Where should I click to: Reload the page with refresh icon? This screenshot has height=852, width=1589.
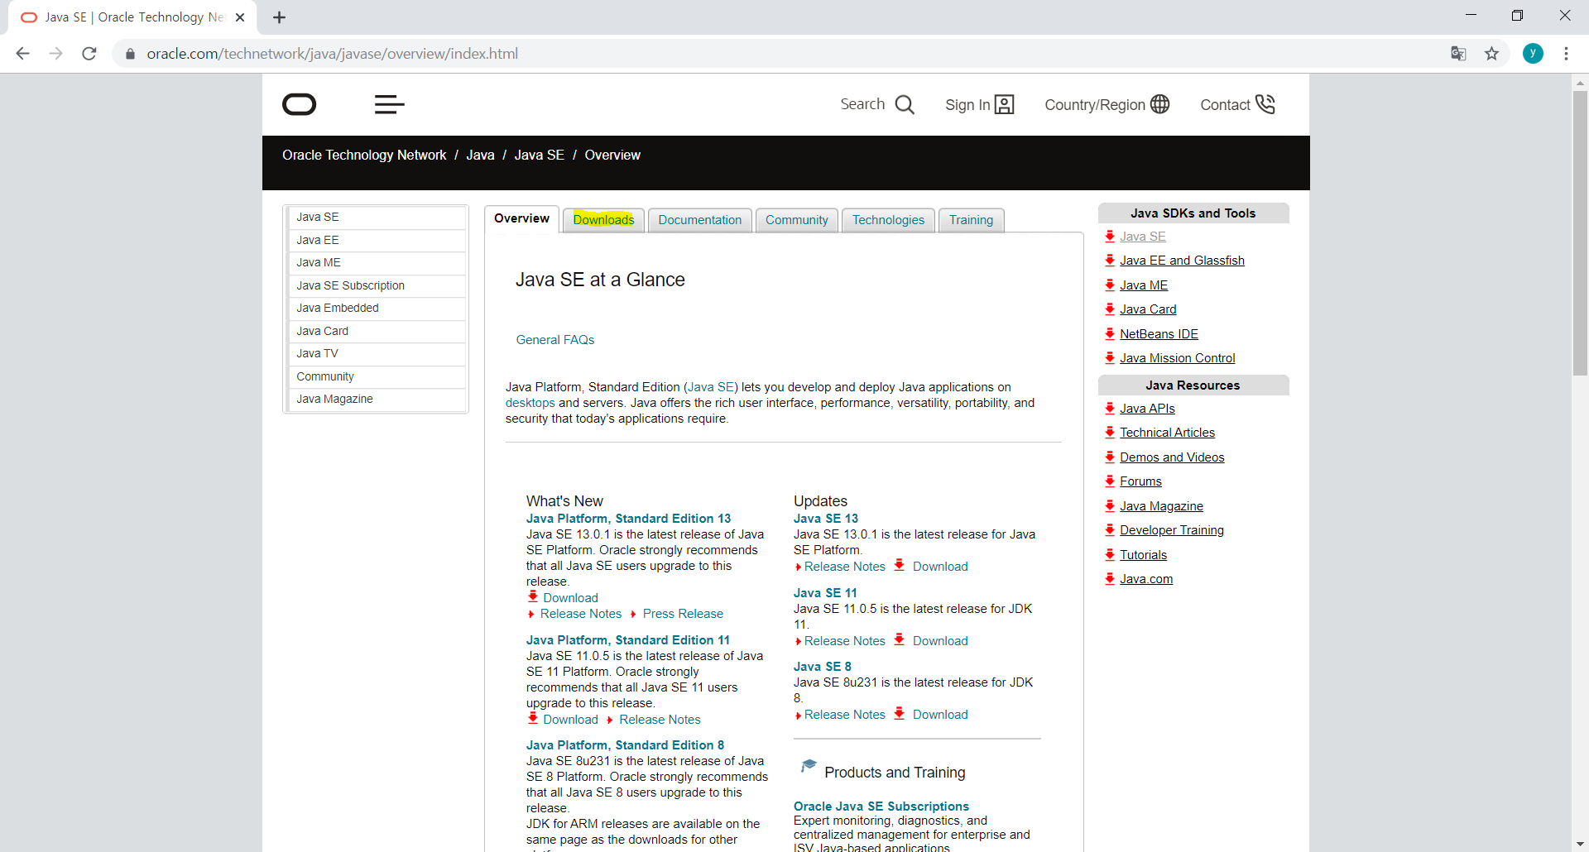coord(89,54)
